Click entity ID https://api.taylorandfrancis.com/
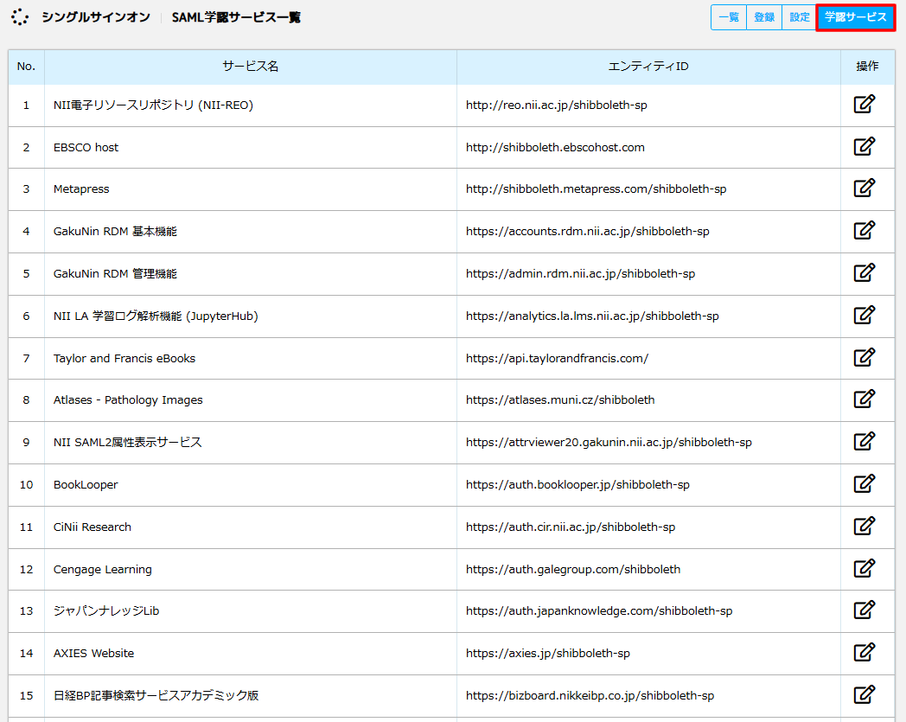906x722 pixels. click(557, 358)
